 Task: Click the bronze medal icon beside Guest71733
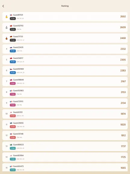(x=7, y=38)
